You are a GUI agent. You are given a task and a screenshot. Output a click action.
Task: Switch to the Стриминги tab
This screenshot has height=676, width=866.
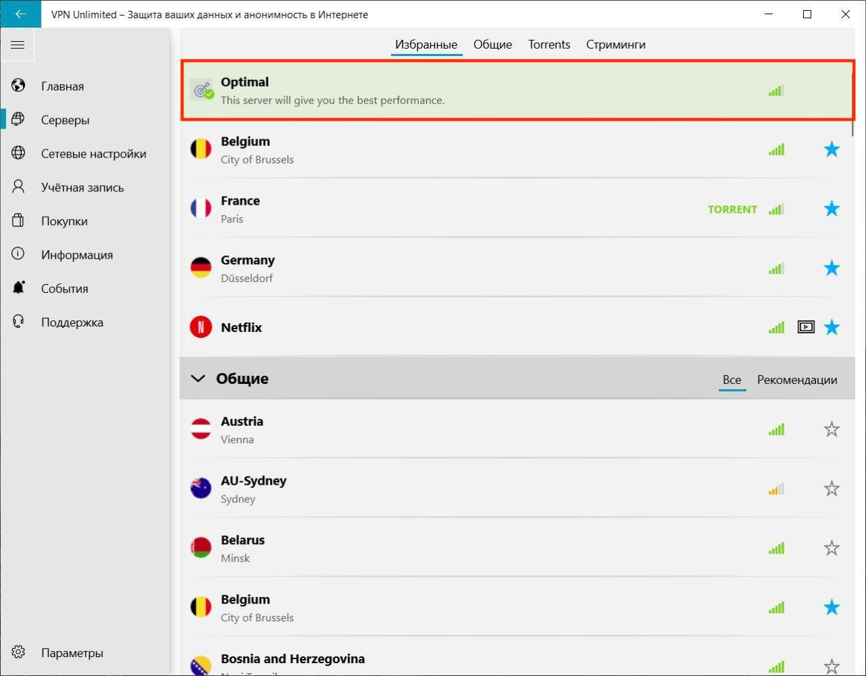pyautogui.click(x=615, y=45)
